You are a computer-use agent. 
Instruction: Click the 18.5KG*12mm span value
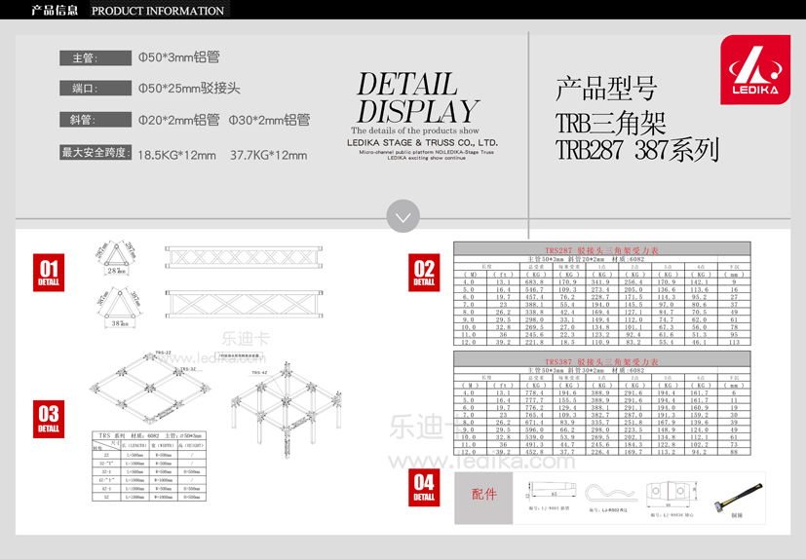(x=176, y=155)
